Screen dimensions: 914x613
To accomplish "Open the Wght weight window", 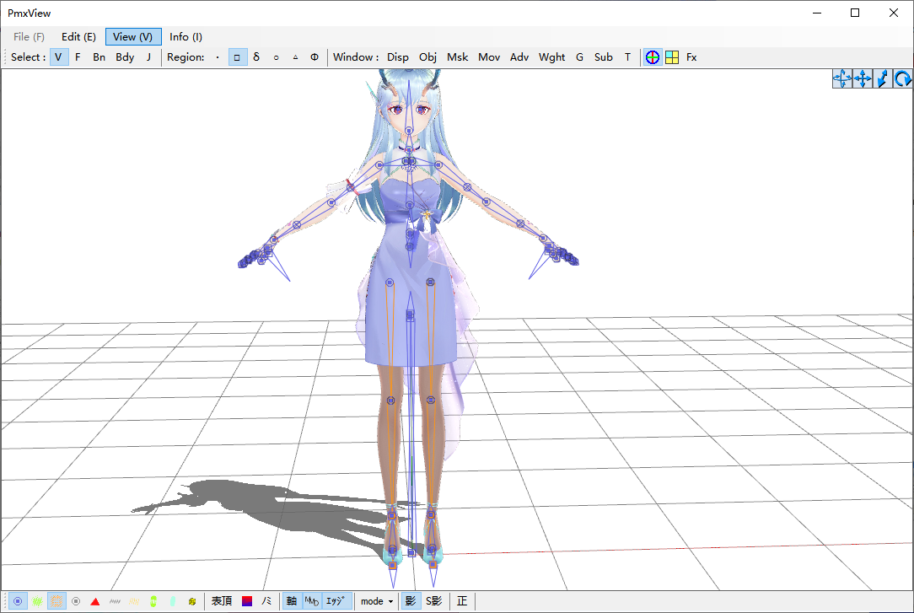I will pos(552,57).
